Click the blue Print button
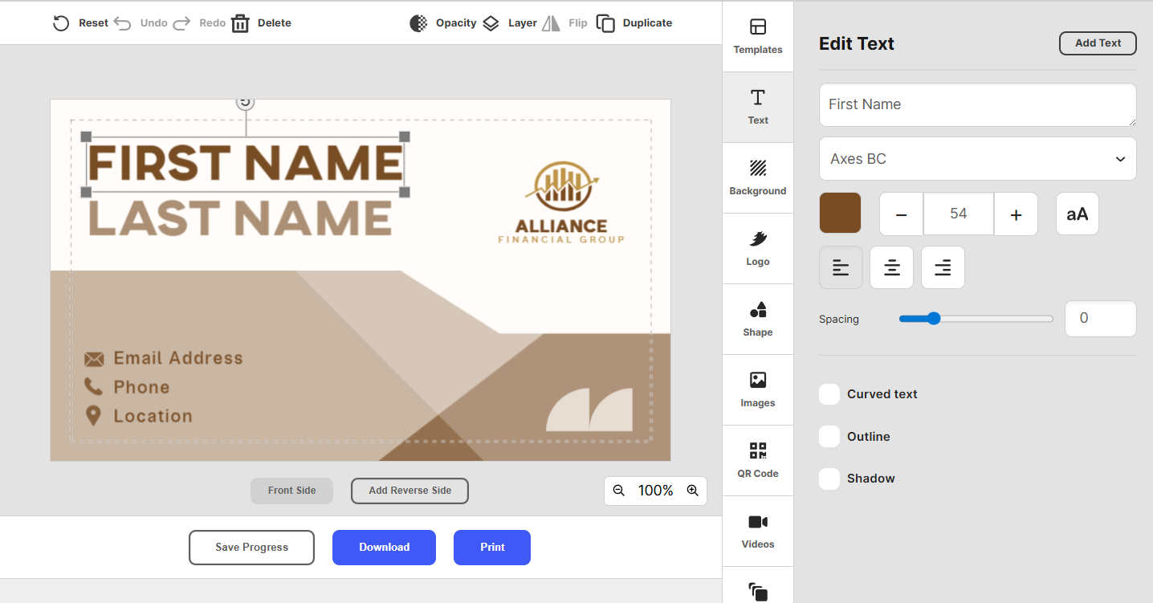 (x=492, y=548)
